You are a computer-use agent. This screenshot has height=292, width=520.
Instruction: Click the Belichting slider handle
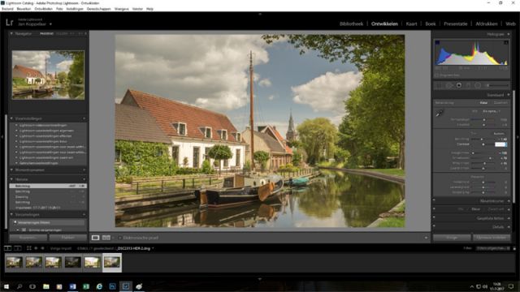point(482,139)
